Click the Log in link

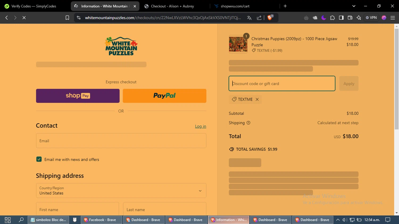pyautogui.click(x=201, y=126)
